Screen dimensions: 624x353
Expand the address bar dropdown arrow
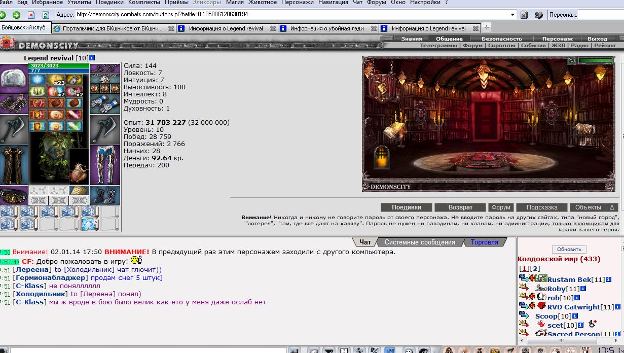(512, 15)
